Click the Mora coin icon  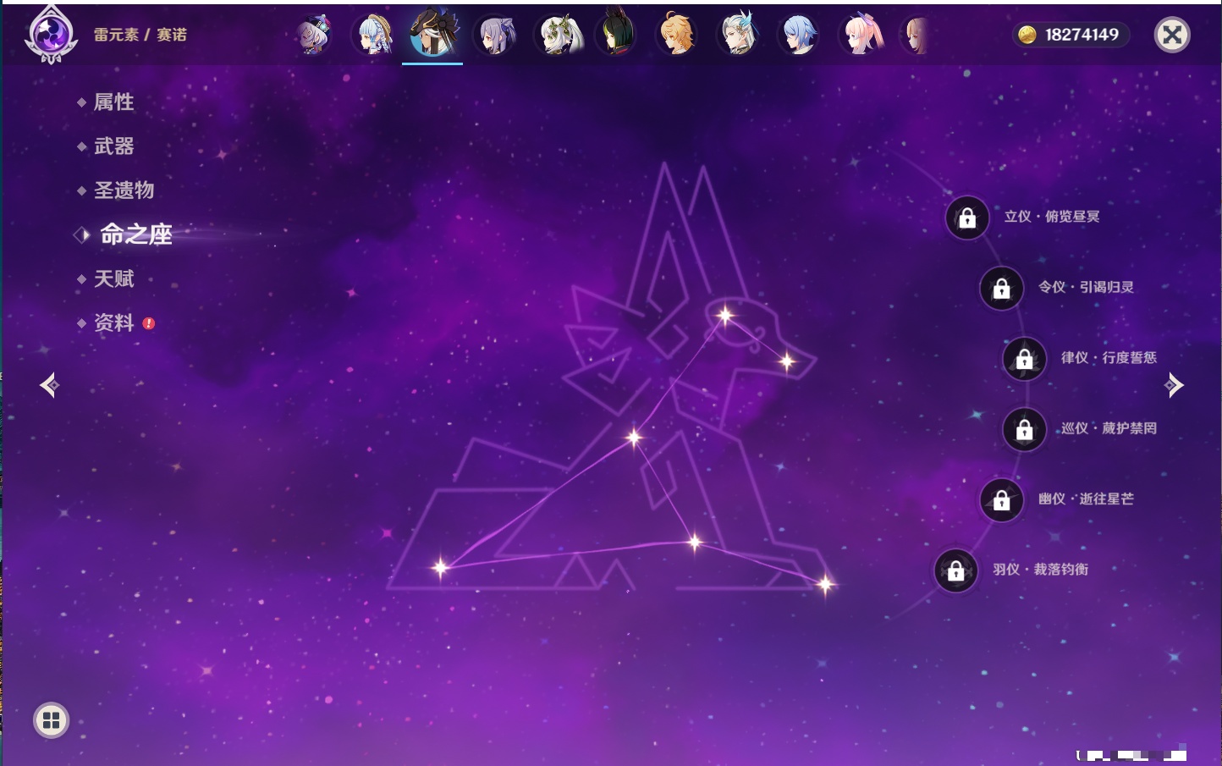1027,35
